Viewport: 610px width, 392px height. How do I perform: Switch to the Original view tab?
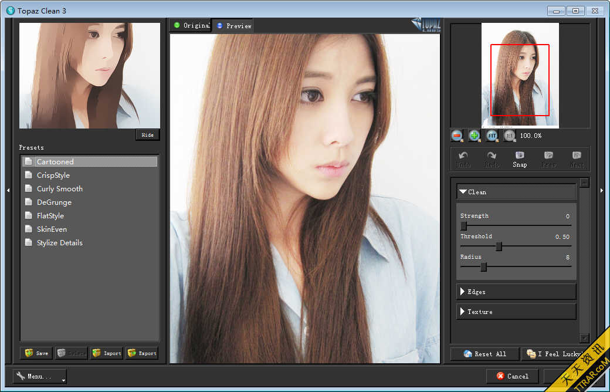pos(191,25)
